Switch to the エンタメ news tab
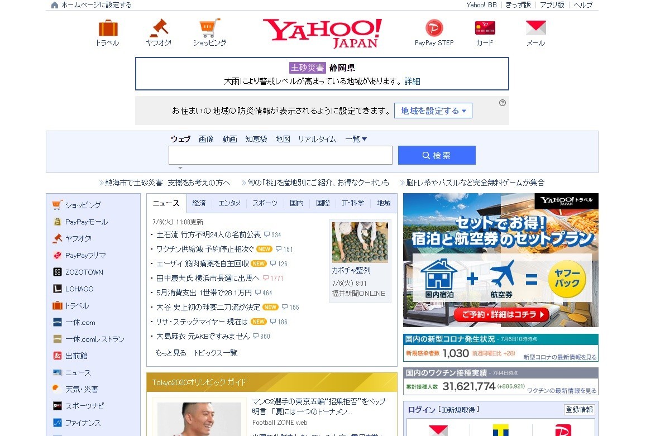This screenshot has height=436, width=665. [229, 203]
